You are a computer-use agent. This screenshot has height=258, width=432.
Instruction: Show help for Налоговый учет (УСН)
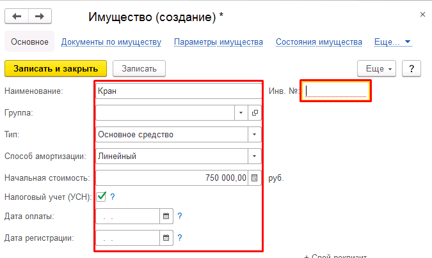[x=113, y=197]
